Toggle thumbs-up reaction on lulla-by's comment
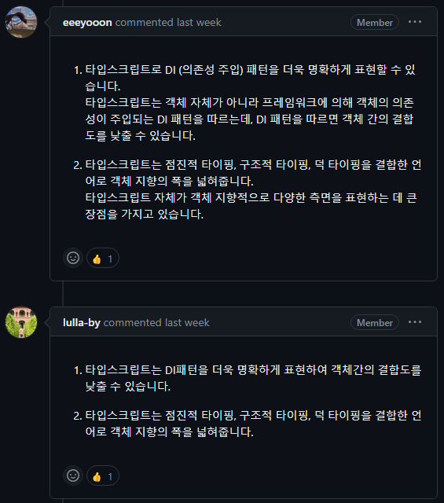The height and width of the screenshot is (503, 444). click(103, 475)
